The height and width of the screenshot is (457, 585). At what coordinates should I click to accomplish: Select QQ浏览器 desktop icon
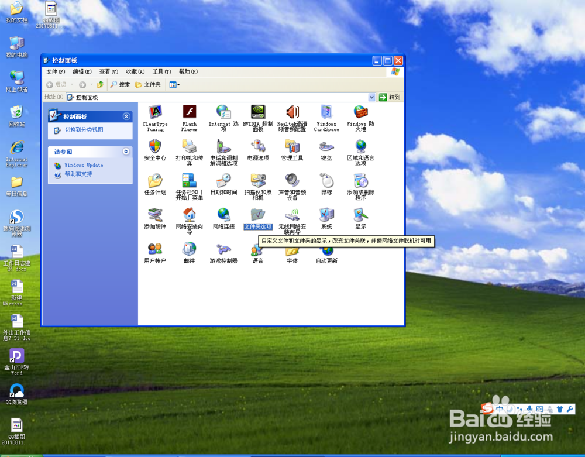16,394
